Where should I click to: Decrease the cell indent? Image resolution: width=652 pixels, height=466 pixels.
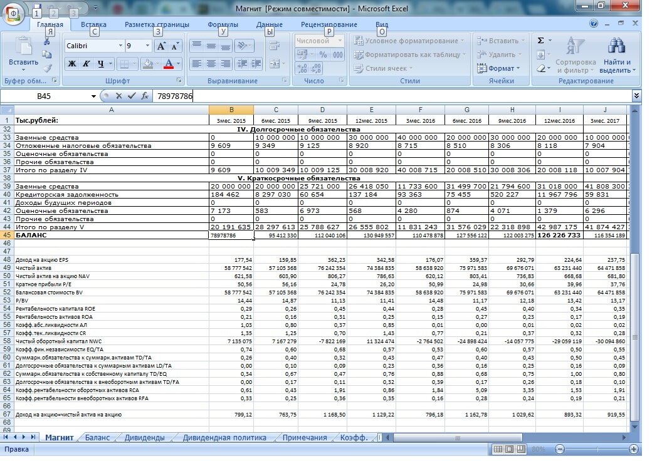click(241, 63)
